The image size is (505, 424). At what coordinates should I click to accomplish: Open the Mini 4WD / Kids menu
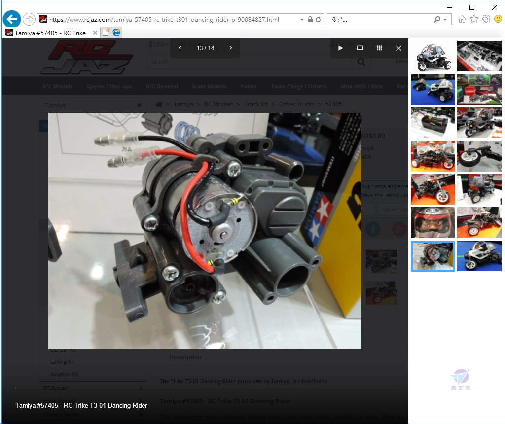coord(361,86)
